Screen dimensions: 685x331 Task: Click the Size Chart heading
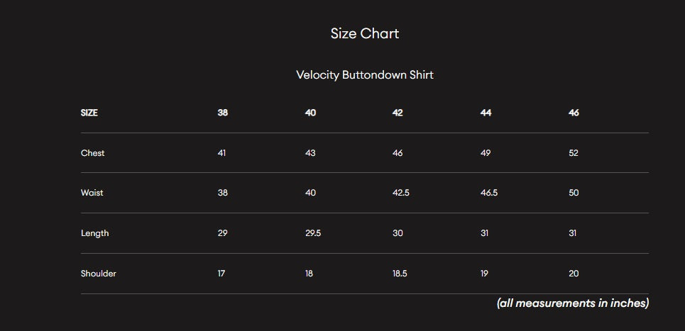(364, 33)
